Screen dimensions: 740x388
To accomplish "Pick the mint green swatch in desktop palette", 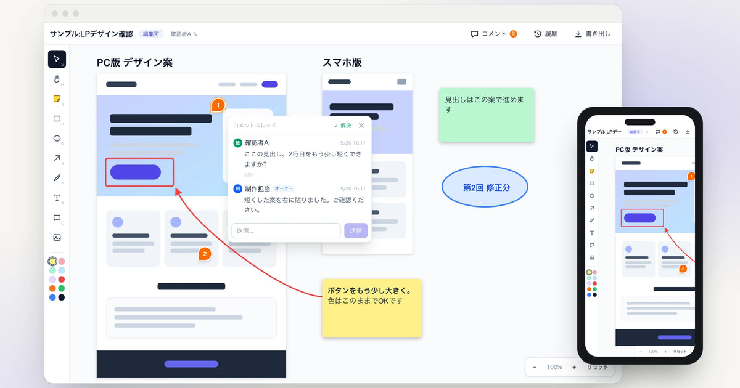I will click(52, 270).
